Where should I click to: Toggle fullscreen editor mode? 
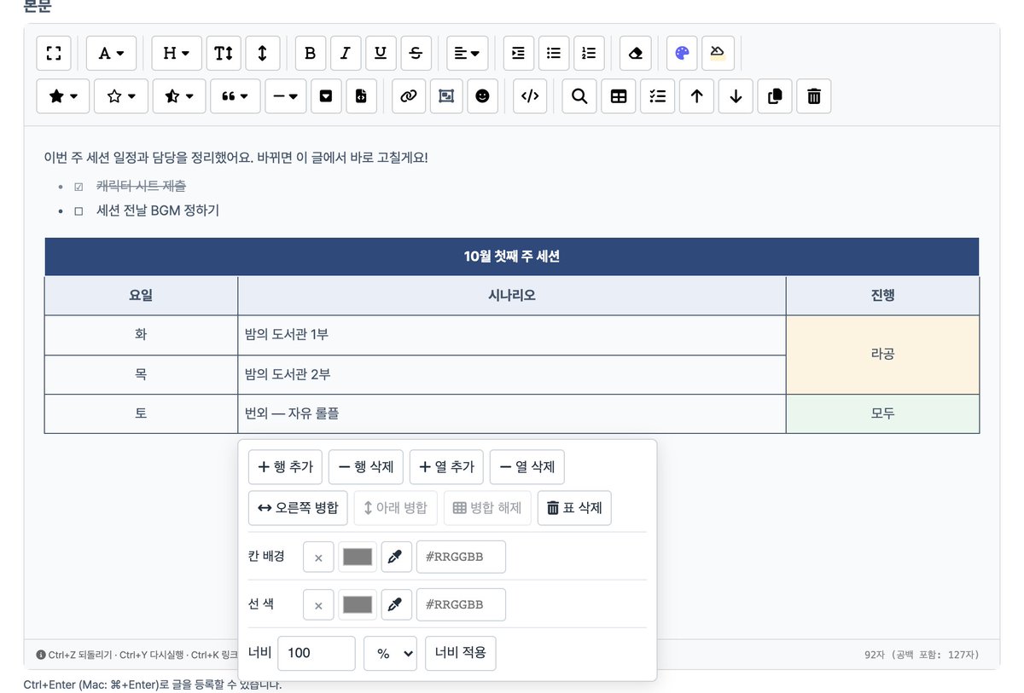(x=54, y=53)
